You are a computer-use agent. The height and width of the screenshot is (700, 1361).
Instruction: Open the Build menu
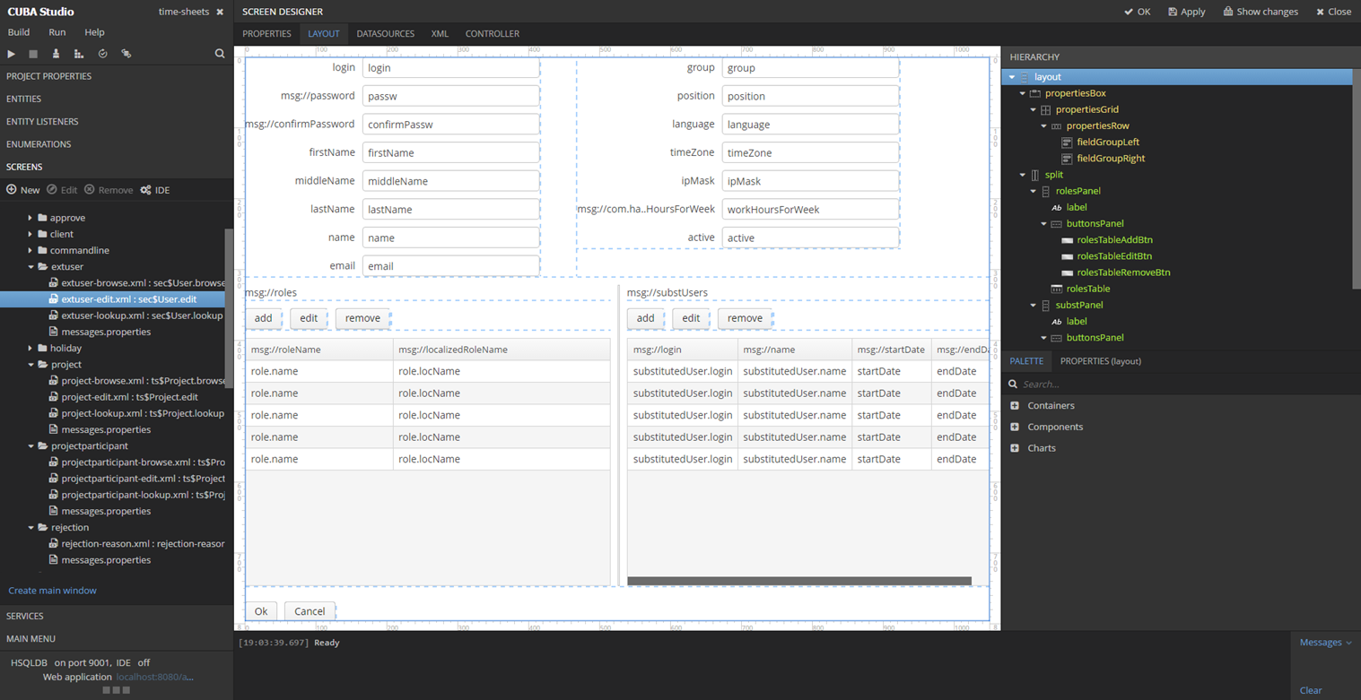point(19,32)
